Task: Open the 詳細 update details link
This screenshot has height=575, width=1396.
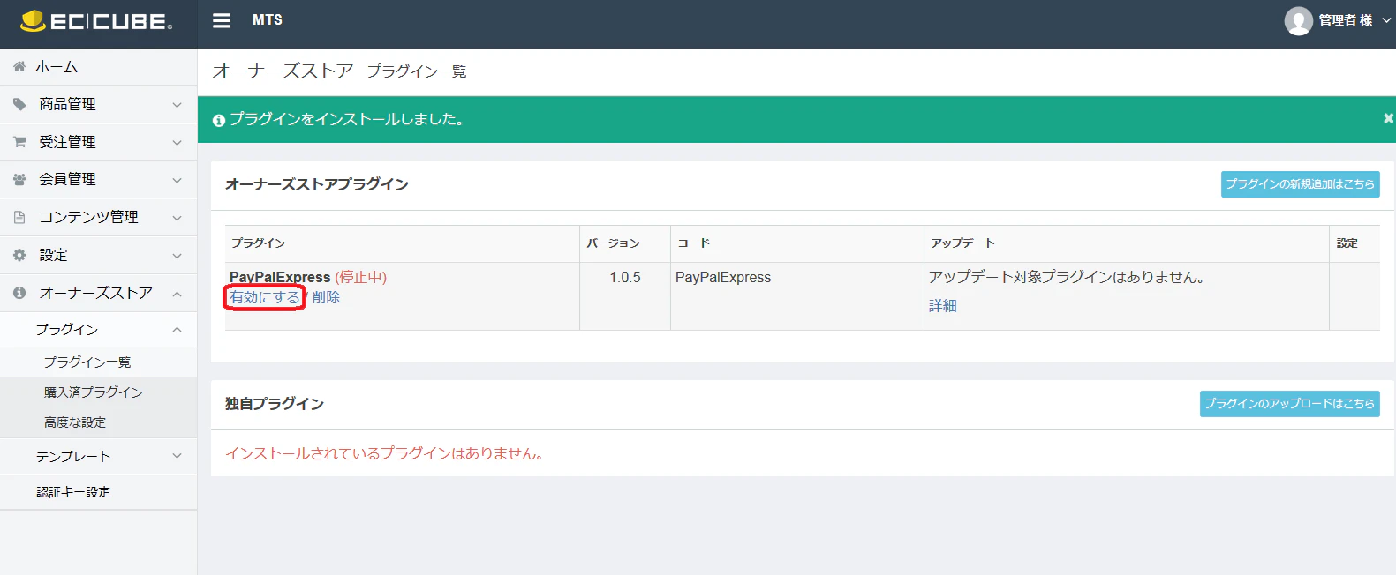Action: pos(943,306)
